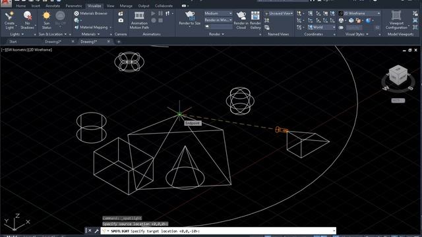422x237 pixels.
Task: Add a new drawing tab with plus
Action: (119, 41)
